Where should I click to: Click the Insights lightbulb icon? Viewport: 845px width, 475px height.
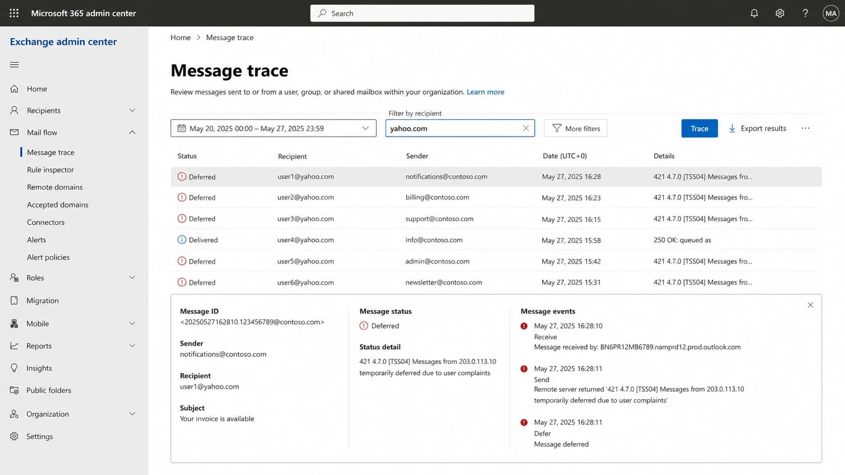[x=14, y=368]
